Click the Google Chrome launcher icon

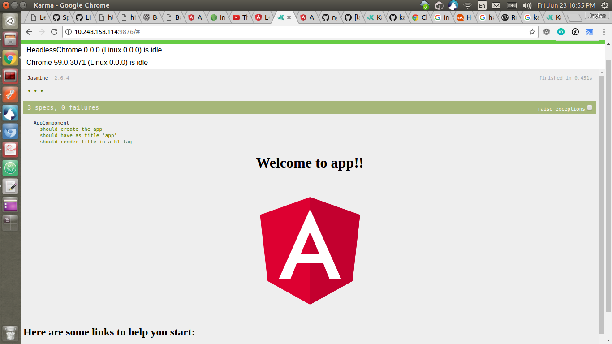click(10, 58)
